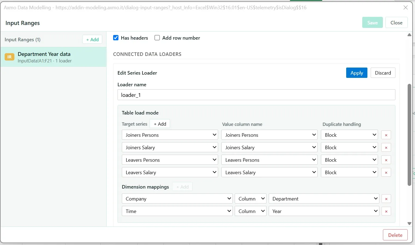The image size is (415, 245).
Task: Click the scroll down arrow
Action: tap(409, 224)
